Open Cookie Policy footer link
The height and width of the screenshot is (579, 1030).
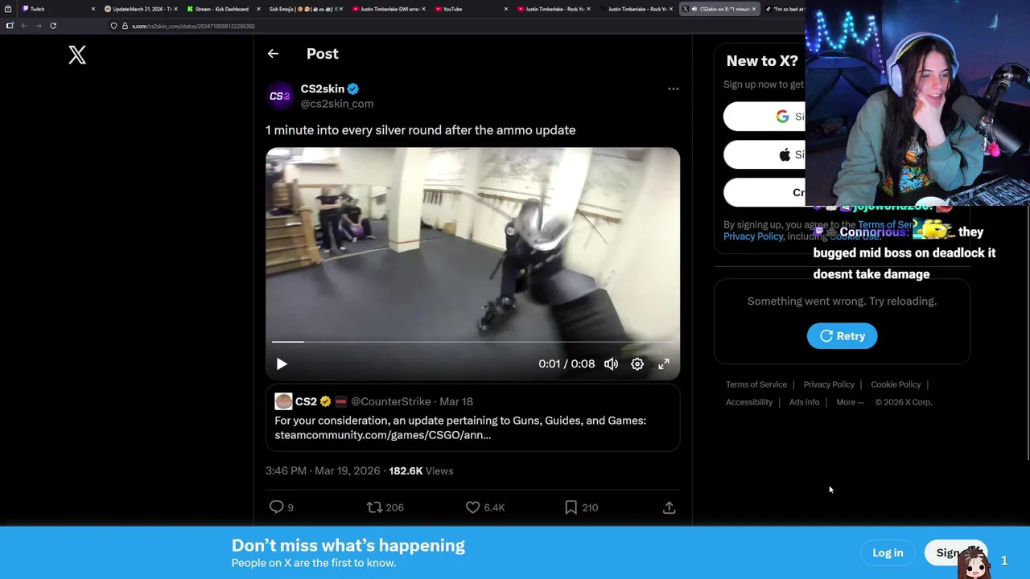896,384
